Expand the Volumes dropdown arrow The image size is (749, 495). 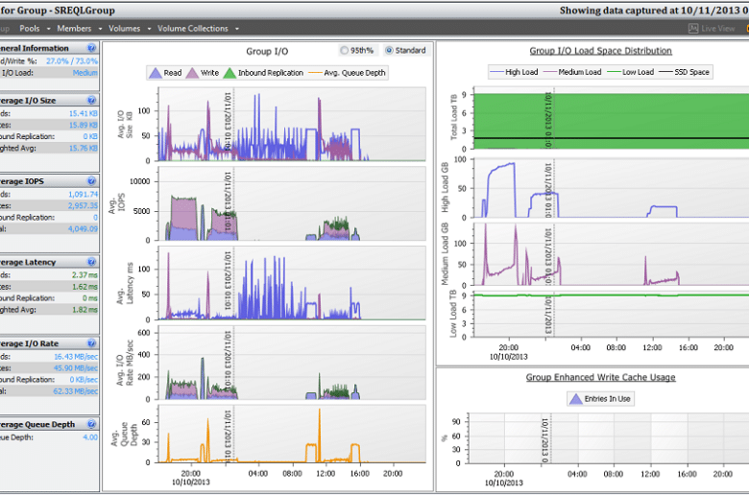(x=149, y=29)
